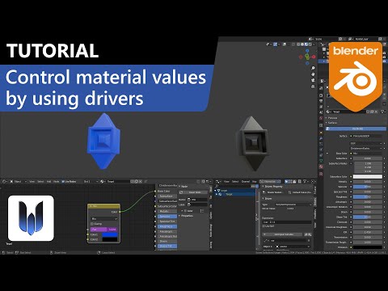Open Channel menu in drivers editor

coord(245,182)
